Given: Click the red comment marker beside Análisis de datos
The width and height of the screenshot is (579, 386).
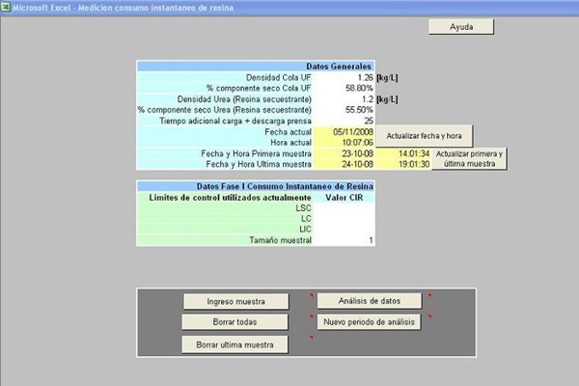Looking at the screenshot, I should 429,295.
